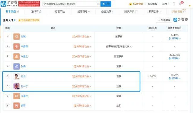Click orange 朱 avatar in row 3

click(17, 56)
